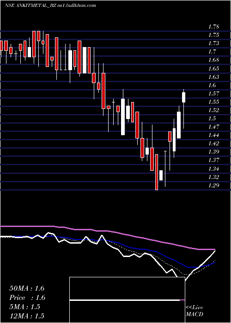Click the 1.68 price axis label
231x323 pixels.
(x=213, y=60)
